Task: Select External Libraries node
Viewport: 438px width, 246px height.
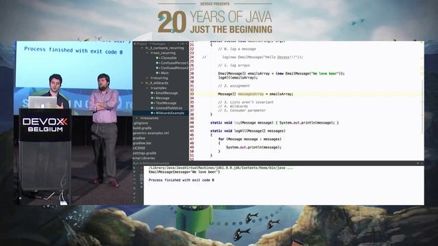Action: pos(144,158)
